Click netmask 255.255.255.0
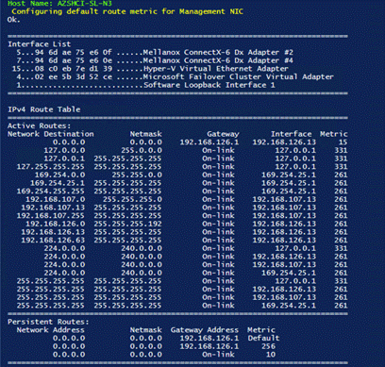This screenshot has width=385, height=367. coord(132,199)
